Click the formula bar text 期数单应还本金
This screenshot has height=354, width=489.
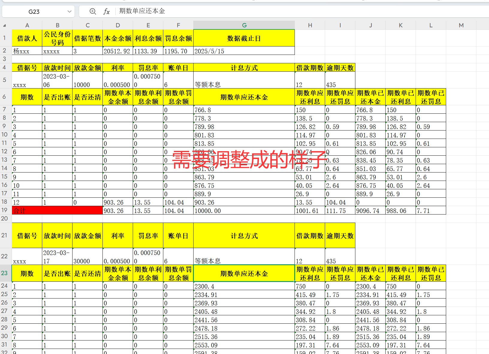tap(142, 11)
